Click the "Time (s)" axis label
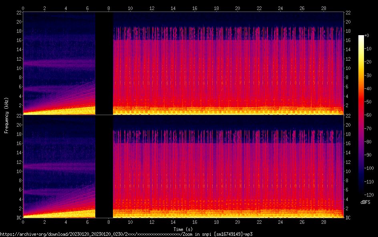This screenshot has height=237, width=378. (183, 229)
